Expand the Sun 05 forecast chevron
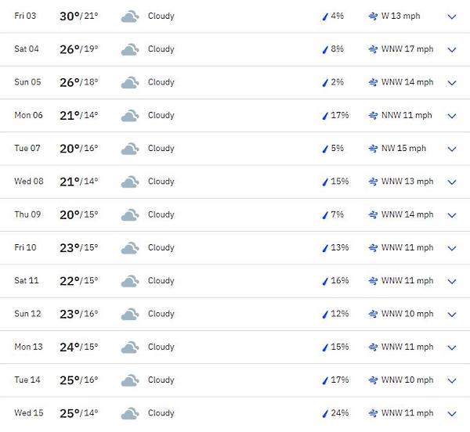Image resolution: width=470 pixels, height=432 pixels. [x=452, y=83]
